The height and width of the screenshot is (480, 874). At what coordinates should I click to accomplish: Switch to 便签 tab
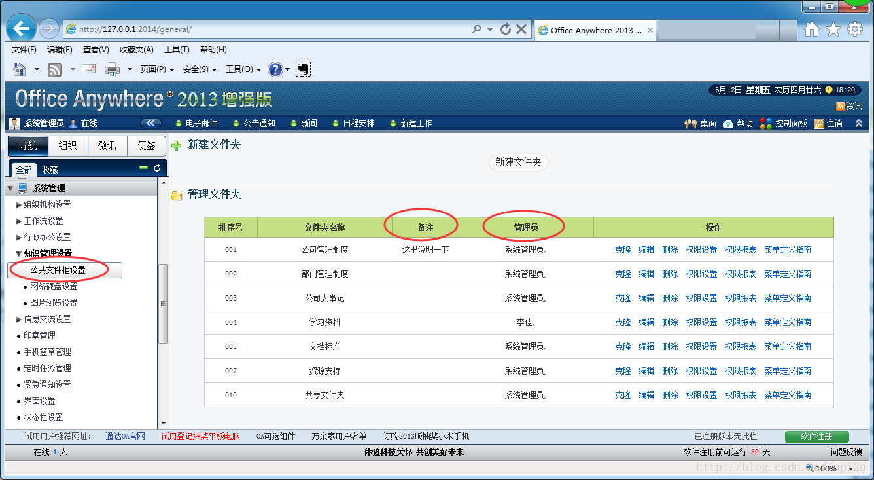(147, 145)
